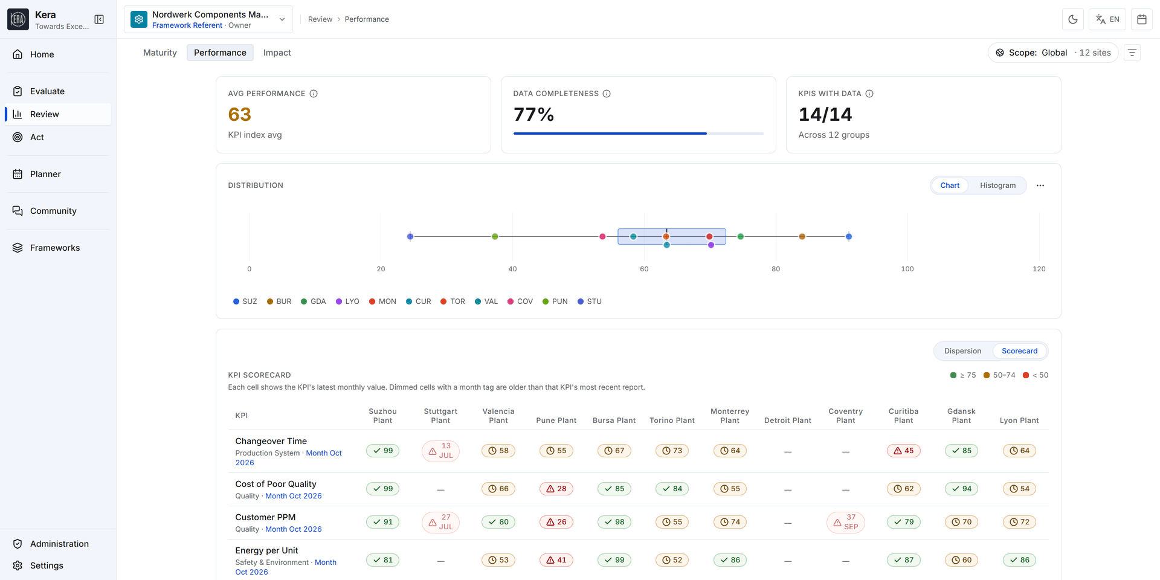Select the Scorecard view toggle
Viewport: 1160px width, 580px height.
click(x=1019, y=351)
